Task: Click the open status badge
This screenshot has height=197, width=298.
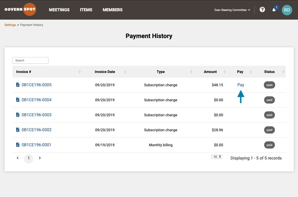Action: coord(269,85)
